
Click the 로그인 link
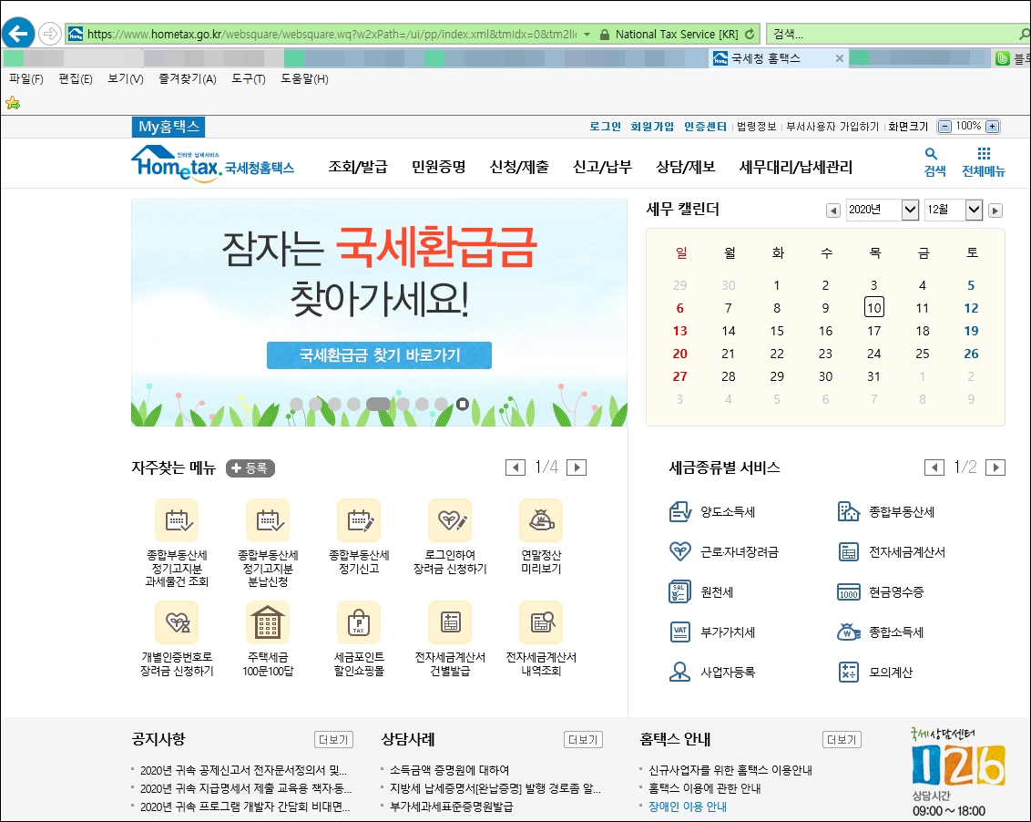pyautogui.click(x=605, y=127)
